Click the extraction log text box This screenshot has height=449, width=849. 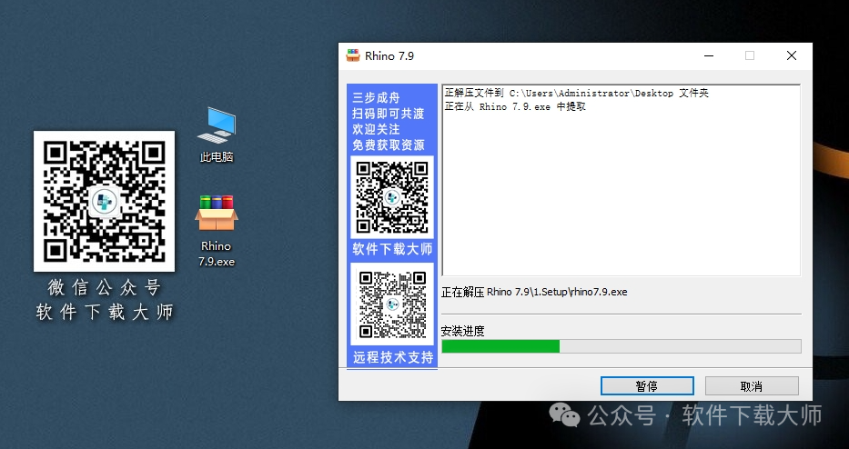point(621,180)
